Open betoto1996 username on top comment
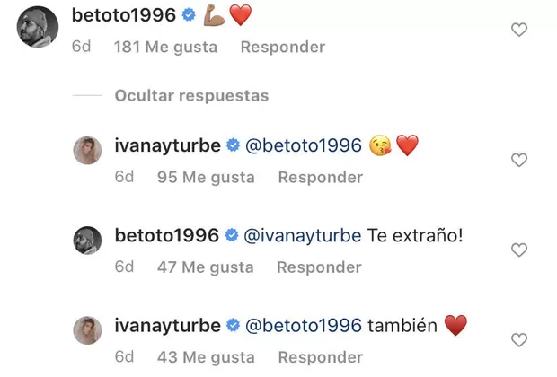The image size is (557, 377). [x=123, y=14]
